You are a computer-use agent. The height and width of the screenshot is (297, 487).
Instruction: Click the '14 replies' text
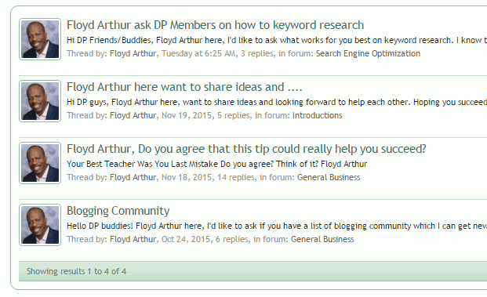coord(236,178)
